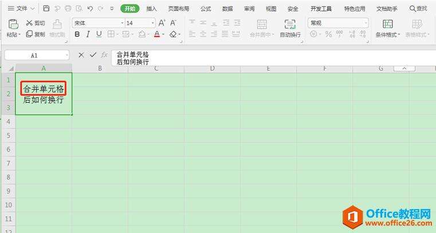Open the 公式 ribbon tab

pyautogui.click(x=206, y=9)
